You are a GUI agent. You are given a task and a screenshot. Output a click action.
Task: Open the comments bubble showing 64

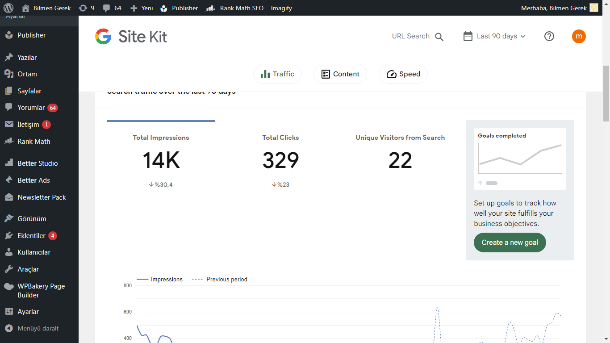point(112,8)
